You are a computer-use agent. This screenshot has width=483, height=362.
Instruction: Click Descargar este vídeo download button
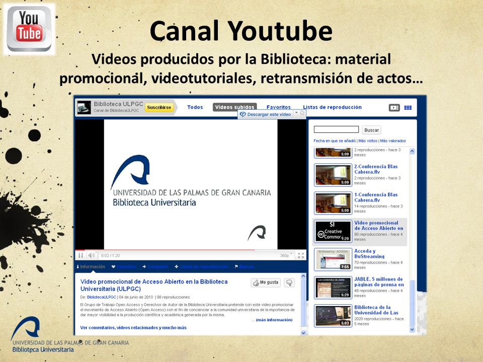(266, 114)
